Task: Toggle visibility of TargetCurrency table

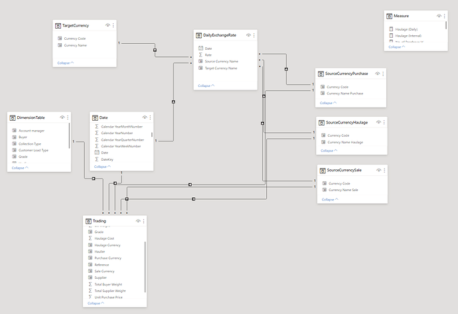Action: [108, 25]
